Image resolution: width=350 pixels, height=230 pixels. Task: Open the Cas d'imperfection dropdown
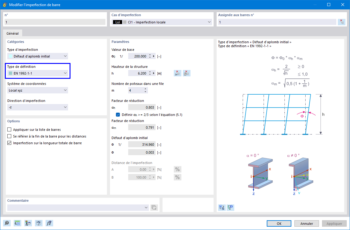pos(162,22)
